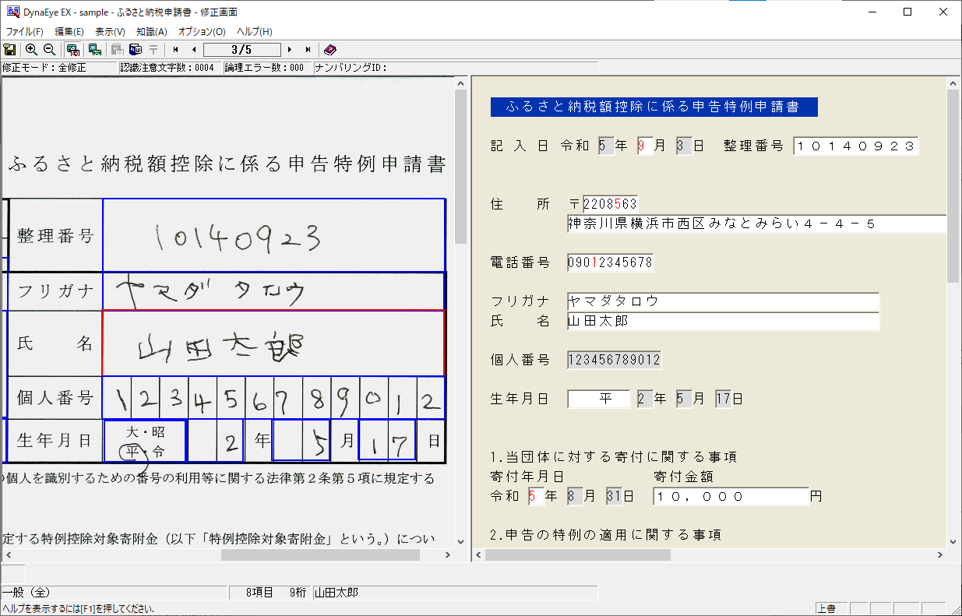Click the postal code field 2208563
Viewport: 962px width, 616px height.
(610, 204)
